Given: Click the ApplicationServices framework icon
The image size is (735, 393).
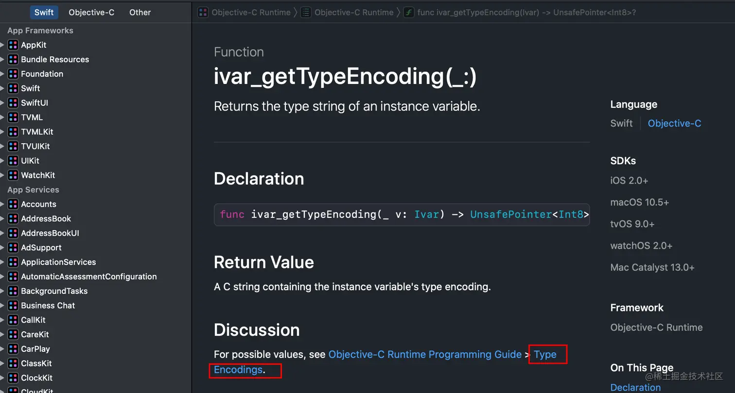Looking at the screenshot, I should coord(13,262).
